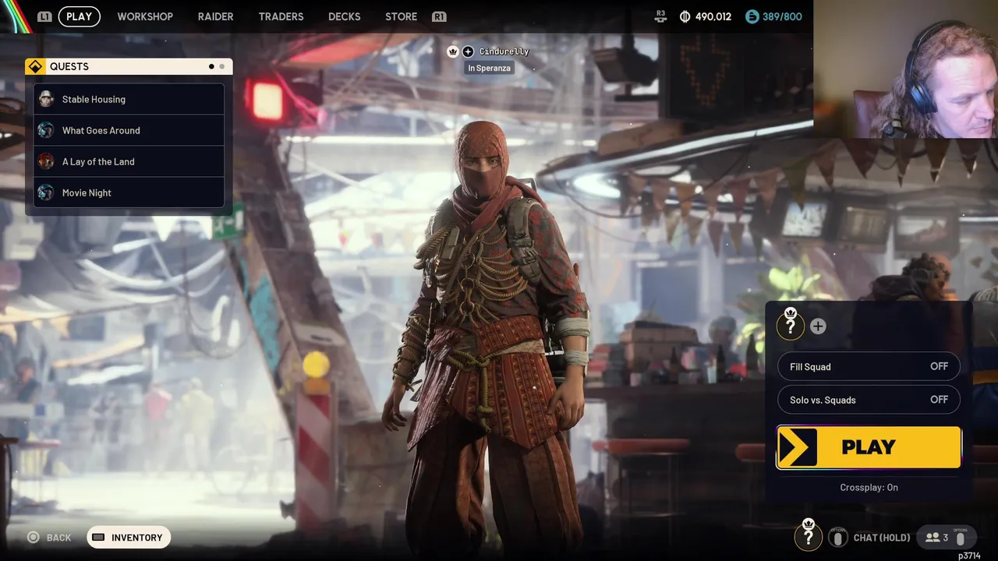Click the two-people social icon
The width and height of the screenshot is (998, 561).
point(933,538)
